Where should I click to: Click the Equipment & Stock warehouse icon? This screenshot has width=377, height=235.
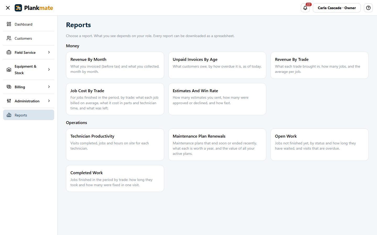click(9, 69)
